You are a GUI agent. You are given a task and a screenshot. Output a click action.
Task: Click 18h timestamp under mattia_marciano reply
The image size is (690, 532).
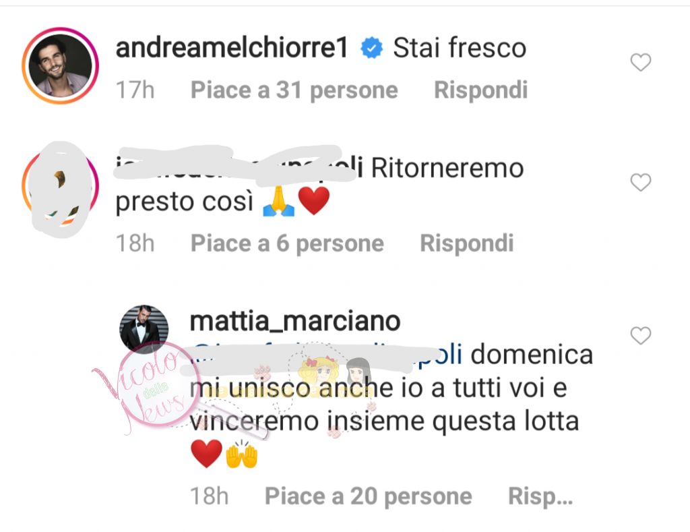coord(209,496)
